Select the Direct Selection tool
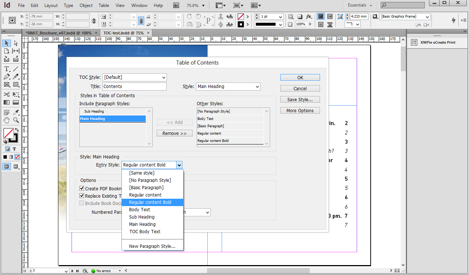 tap(15, 43)
